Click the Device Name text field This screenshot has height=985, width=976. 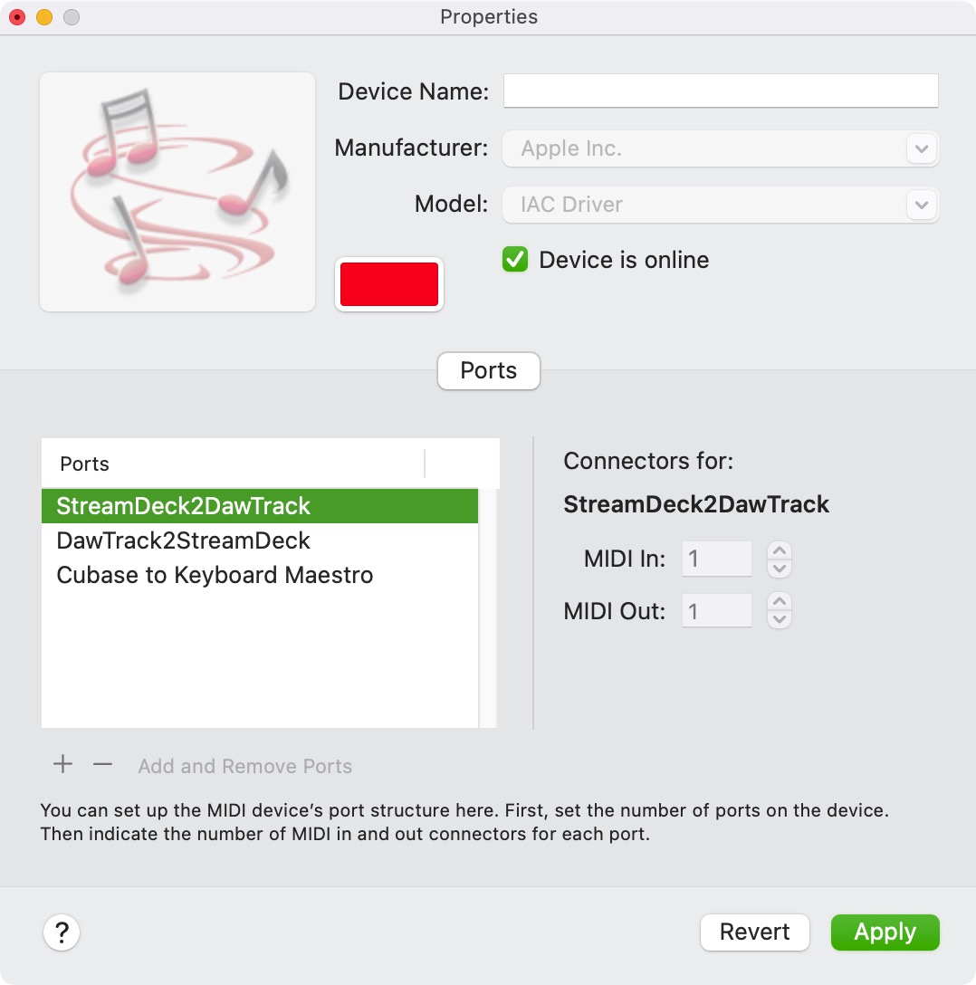click(721, 91)
